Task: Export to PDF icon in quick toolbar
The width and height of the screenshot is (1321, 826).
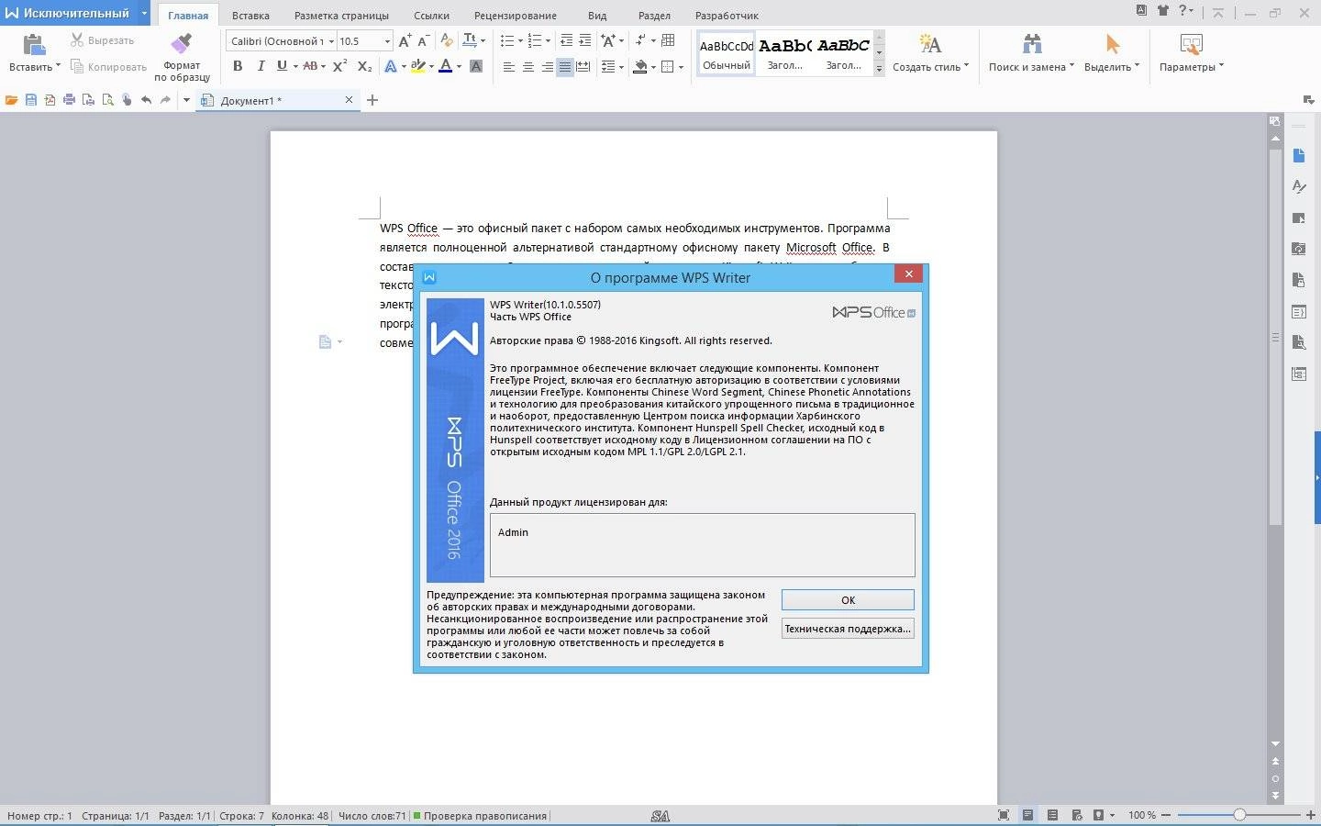Action: 50,100
